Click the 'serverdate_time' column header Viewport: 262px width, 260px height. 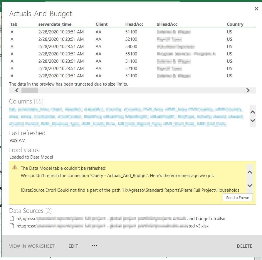[x=55, y=24]
